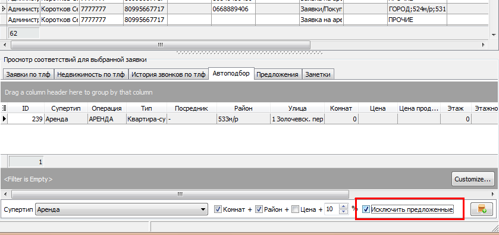Click the Цена прод... column header

click(x=419, y=108)
